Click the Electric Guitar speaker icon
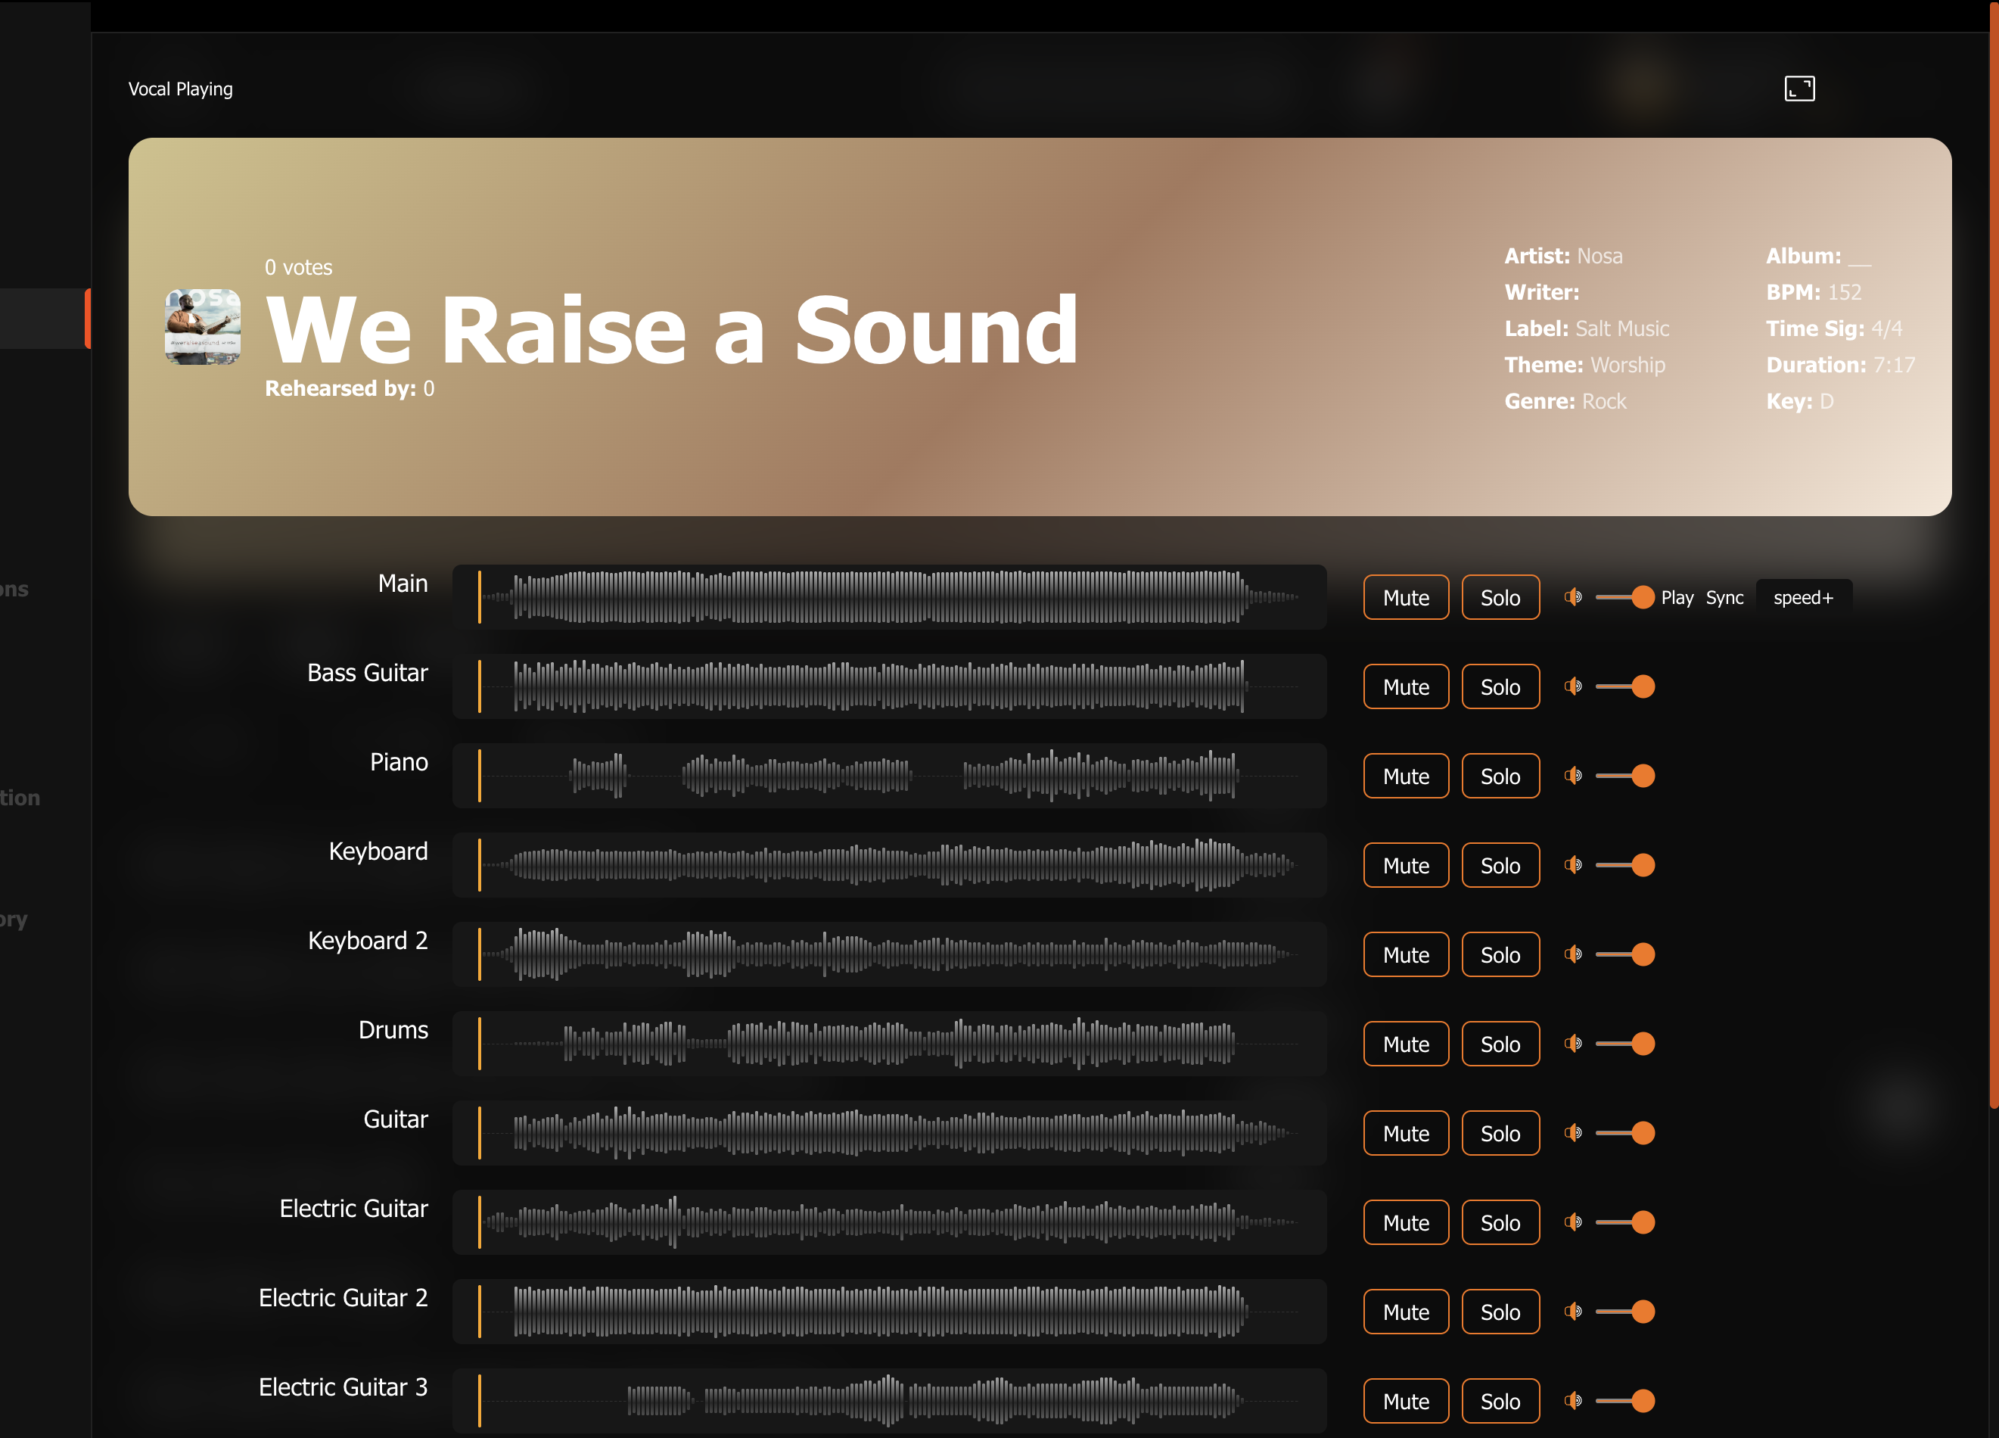1999x1438 pixels. click(x=1573, y=1222)
